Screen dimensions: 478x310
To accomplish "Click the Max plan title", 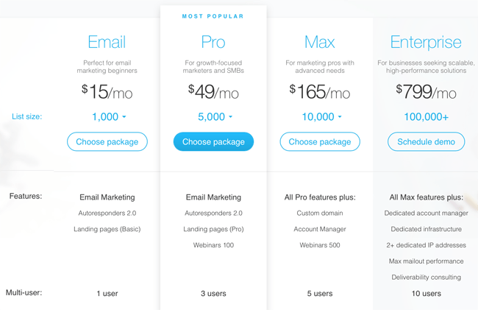I will pos(319,42).
